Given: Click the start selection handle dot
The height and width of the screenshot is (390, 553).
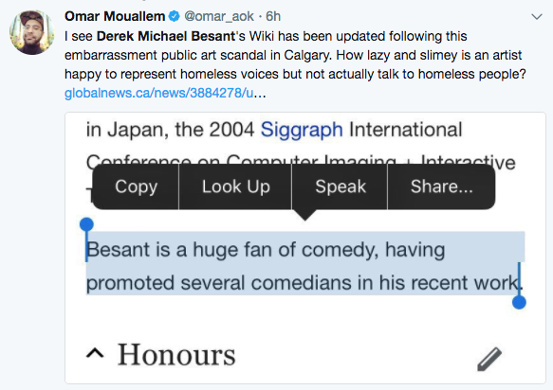Looking at the screenshot, I should click(x=86, y=223).
